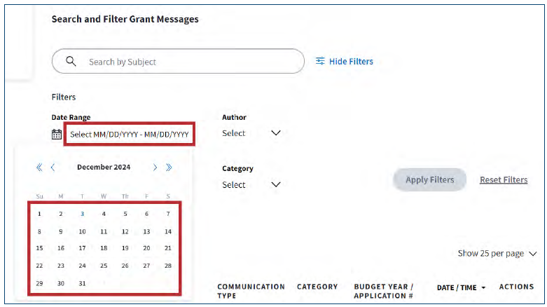The height and width of the screenshot is (307, 547).
Task: Click the filter sliders icon near Hide Filters
Action: pyautogui.click(x=320, y=62)
